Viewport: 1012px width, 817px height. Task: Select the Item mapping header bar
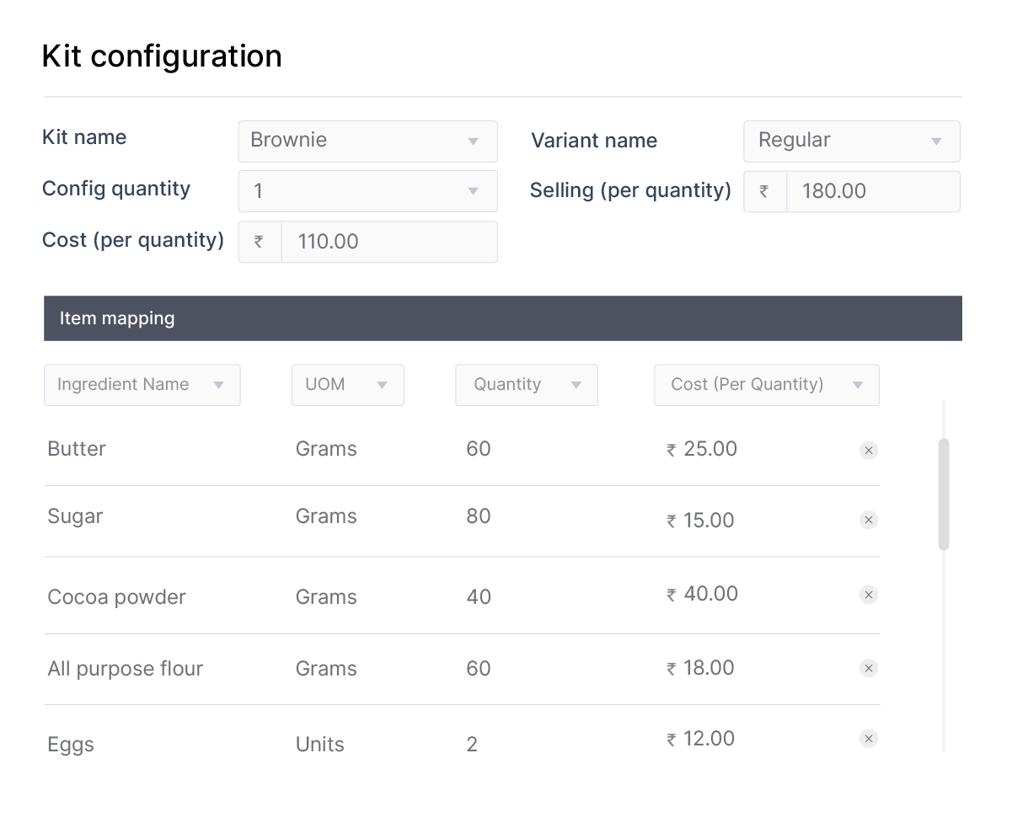[x=503, y=318]
